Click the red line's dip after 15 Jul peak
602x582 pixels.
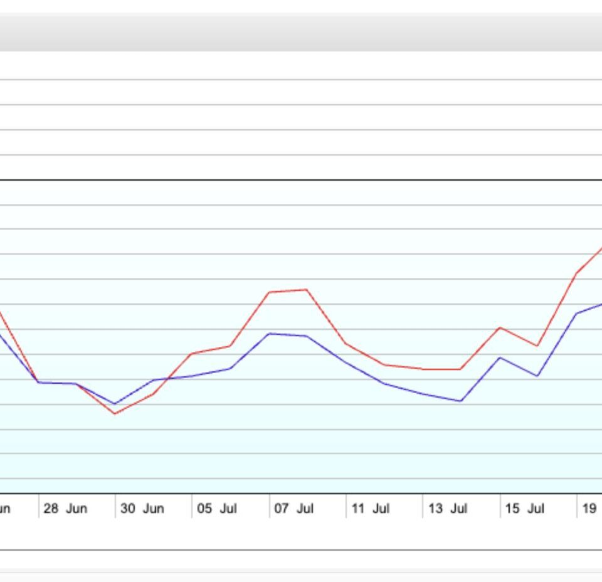pyautogui.click(x=537, y=346)
